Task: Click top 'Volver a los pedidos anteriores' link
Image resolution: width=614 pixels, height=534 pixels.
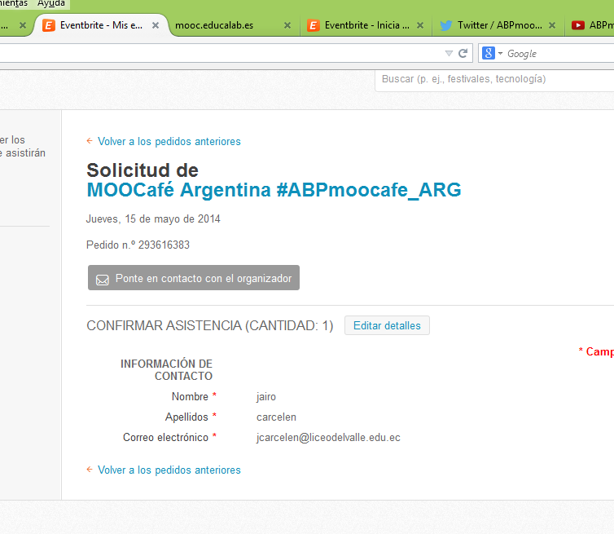Action: 169,142
